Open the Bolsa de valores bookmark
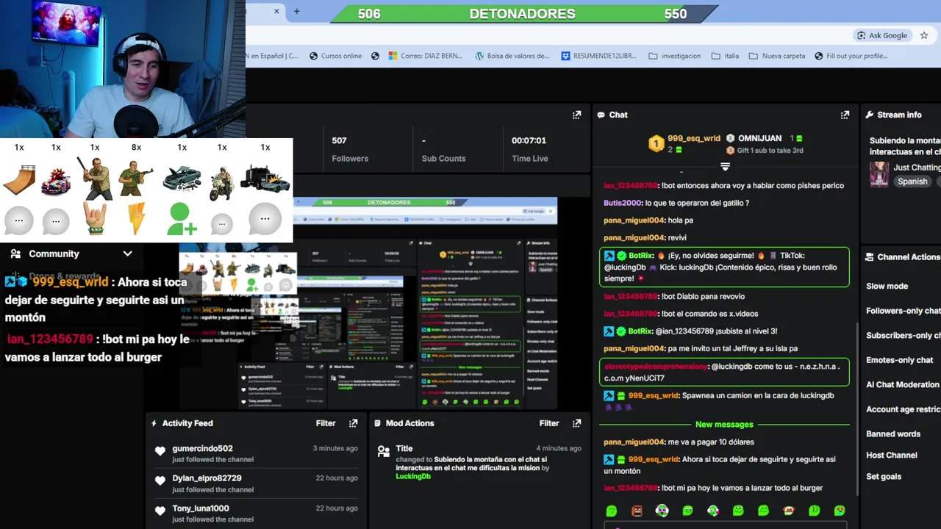Screen dimensions: 941x529 point(512,56)
